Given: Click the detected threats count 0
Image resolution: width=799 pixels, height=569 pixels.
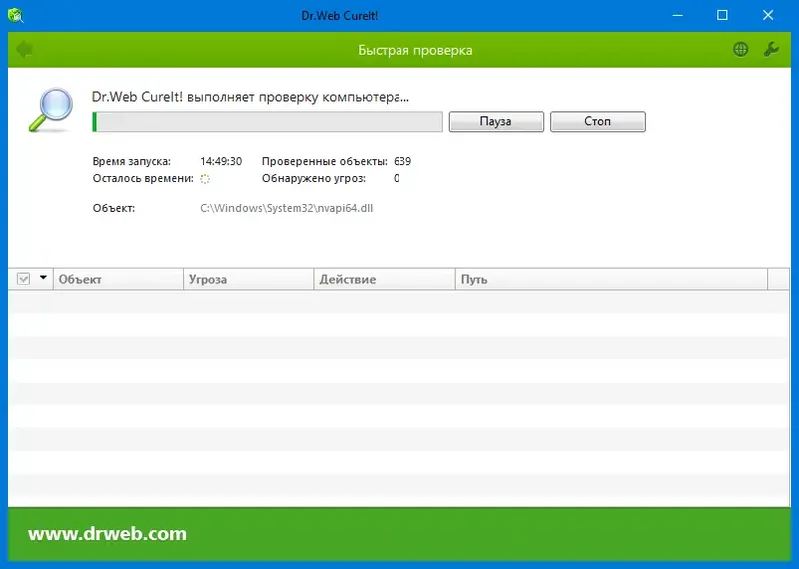Looking at the screenshot, I should coord(397,179).
